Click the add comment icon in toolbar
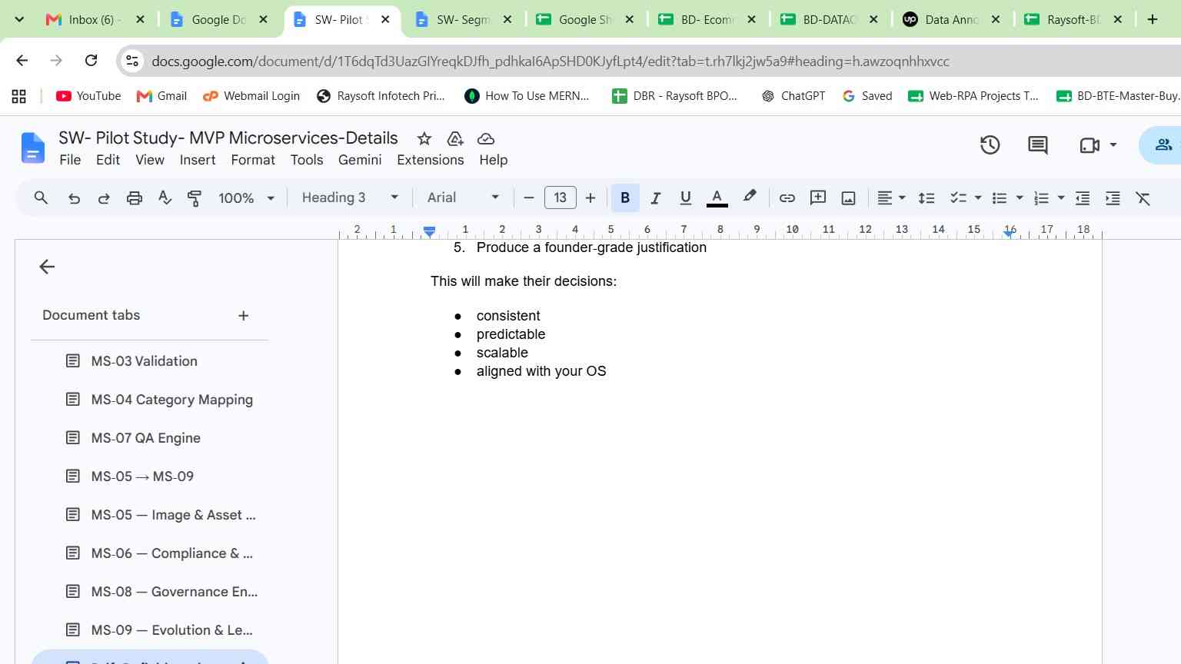Screen dimensions: 1181x664 coord(818,198)
